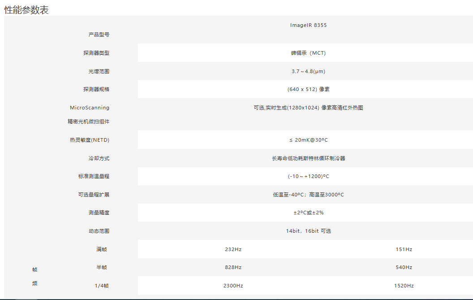Select the 测量精度 label
The height and width of the screenshot is (300, 473).
(99, 213)
